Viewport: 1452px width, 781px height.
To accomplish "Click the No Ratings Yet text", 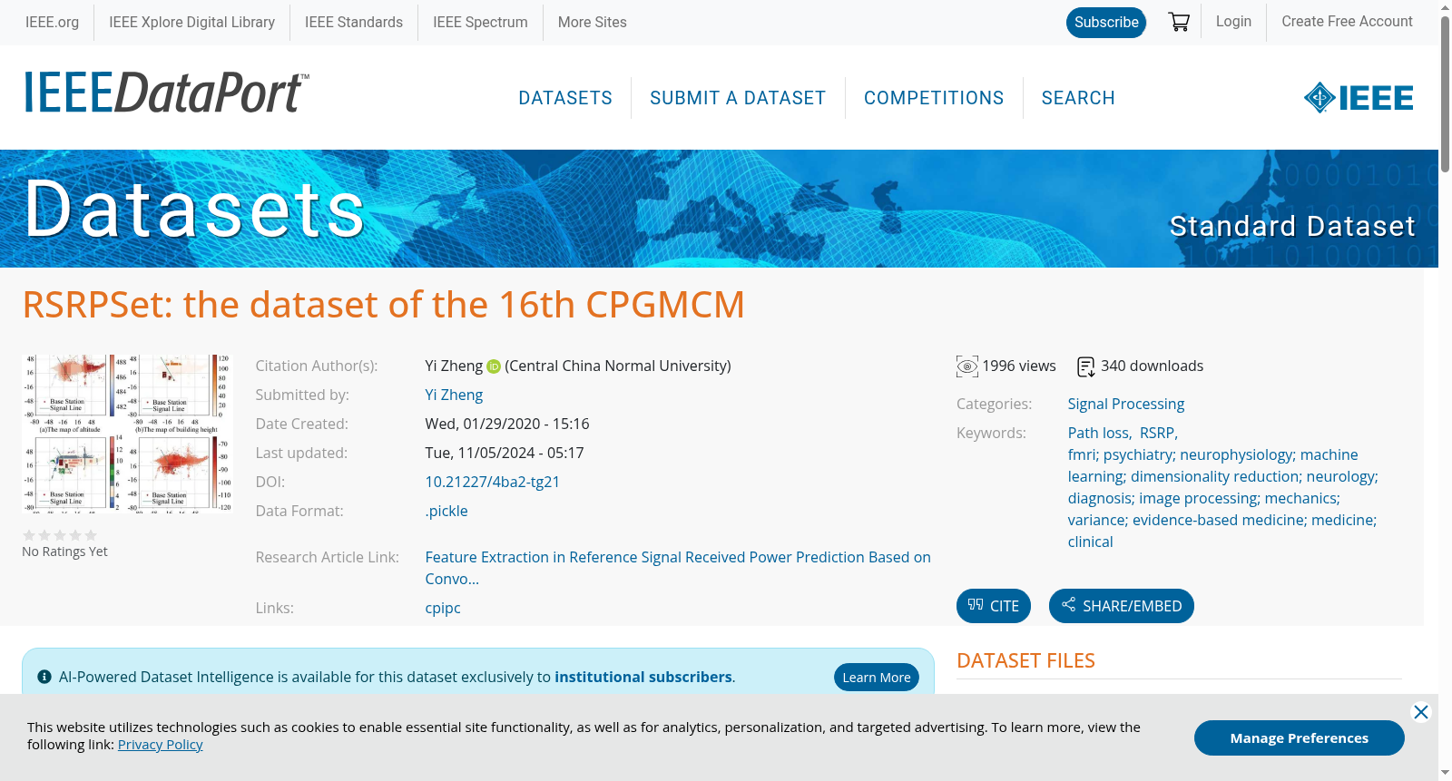I will (64, 552).
